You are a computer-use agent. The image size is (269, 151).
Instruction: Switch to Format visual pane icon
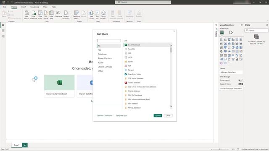[x=231, y=32]
